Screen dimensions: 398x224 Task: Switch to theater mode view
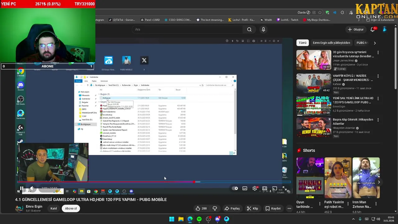[x=265, y=188]
